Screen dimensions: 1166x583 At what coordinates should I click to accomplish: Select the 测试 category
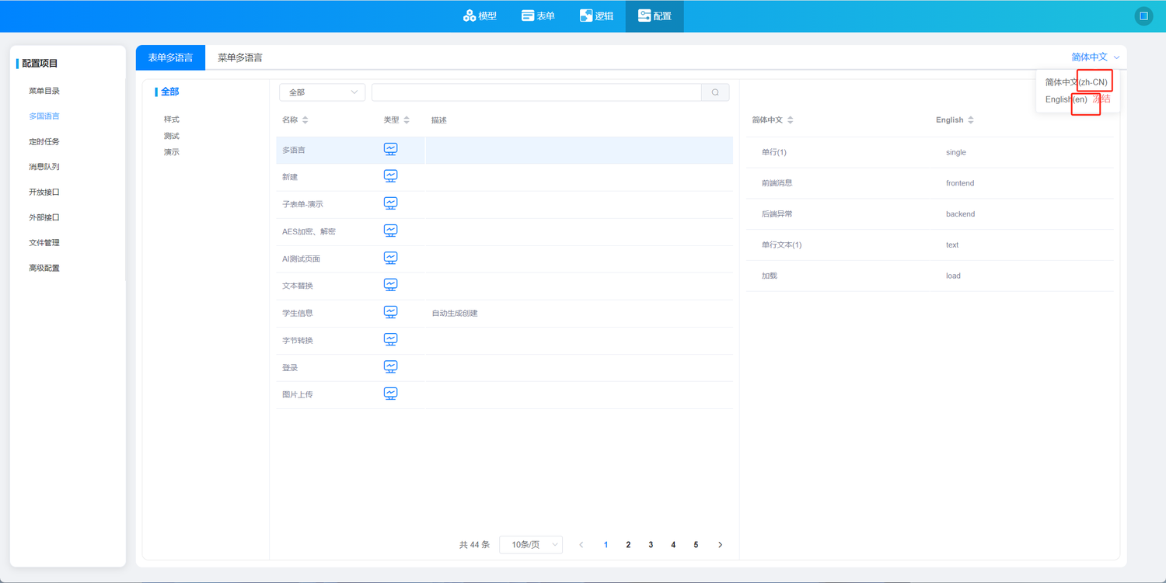(x=172, y=136)
